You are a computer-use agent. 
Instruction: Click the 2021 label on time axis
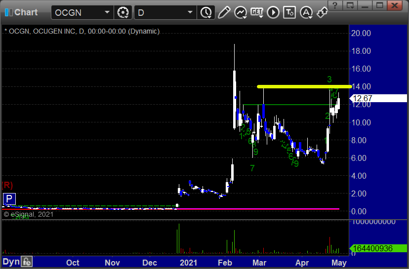pos(188,263)
